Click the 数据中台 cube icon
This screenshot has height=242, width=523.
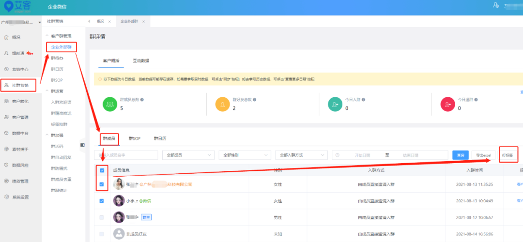6,133
